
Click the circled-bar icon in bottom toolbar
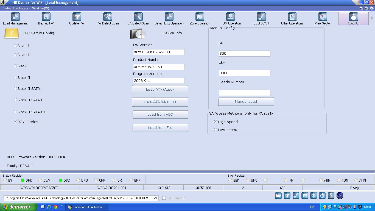point(314,196)
